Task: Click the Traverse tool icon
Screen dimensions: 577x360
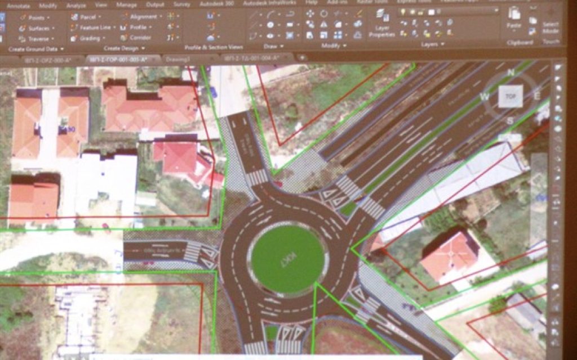Action: pyautogui.click(x=23, y=39)
